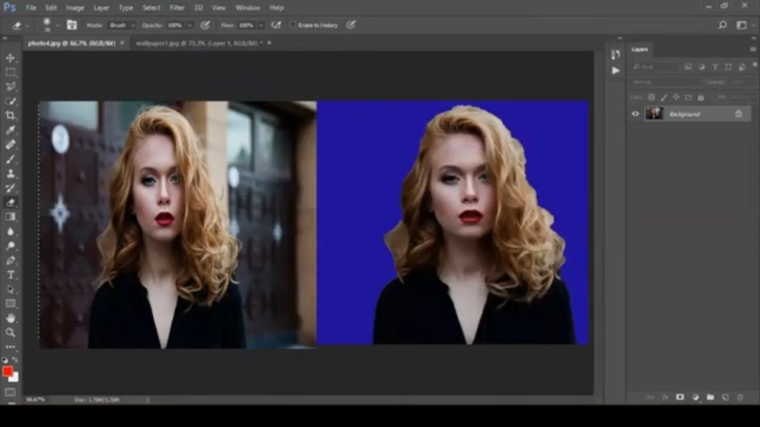Toggle lock position
This screenshot has height=427, width=760.
[x=676, y=97]
